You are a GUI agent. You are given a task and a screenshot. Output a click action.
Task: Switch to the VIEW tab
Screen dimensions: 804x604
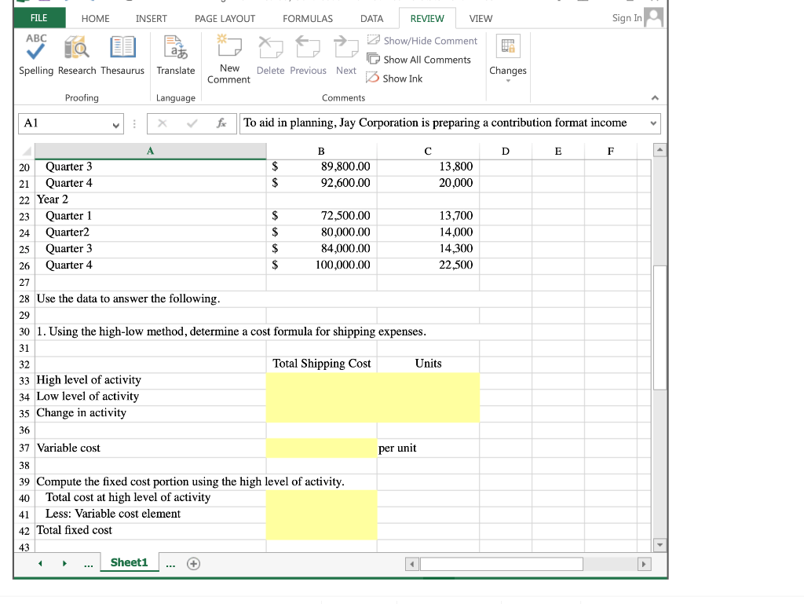pos(481,19)
